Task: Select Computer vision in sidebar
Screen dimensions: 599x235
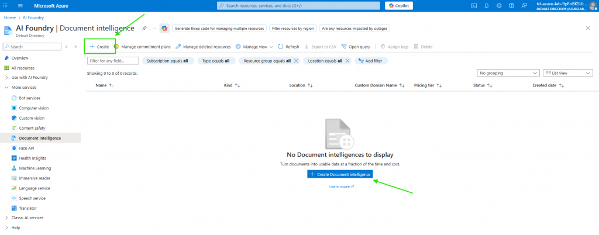Action: pyautogui.click(x=33, y=108)
